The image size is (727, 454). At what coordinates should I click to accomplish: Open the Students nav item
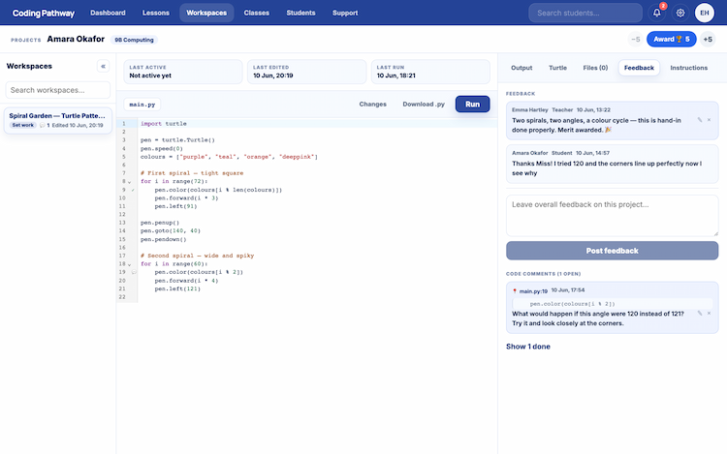pos(300,13)
